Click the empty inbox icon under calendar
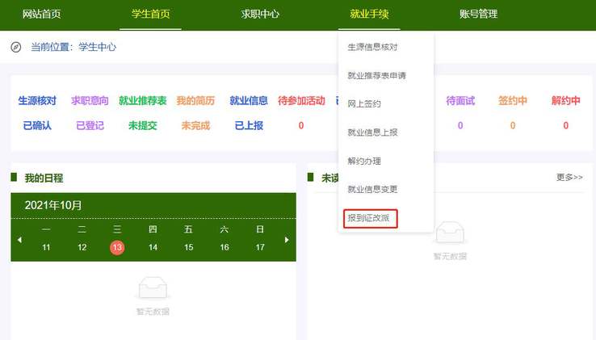Screen dimensions: 596x340 [153, 288]
